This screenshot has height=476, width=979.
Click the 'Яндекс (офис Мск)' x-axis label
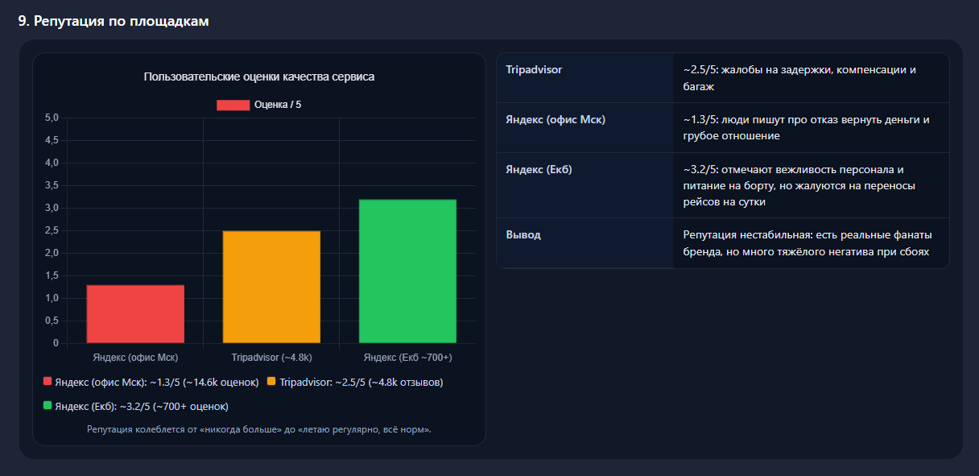(x=135, y=358)
